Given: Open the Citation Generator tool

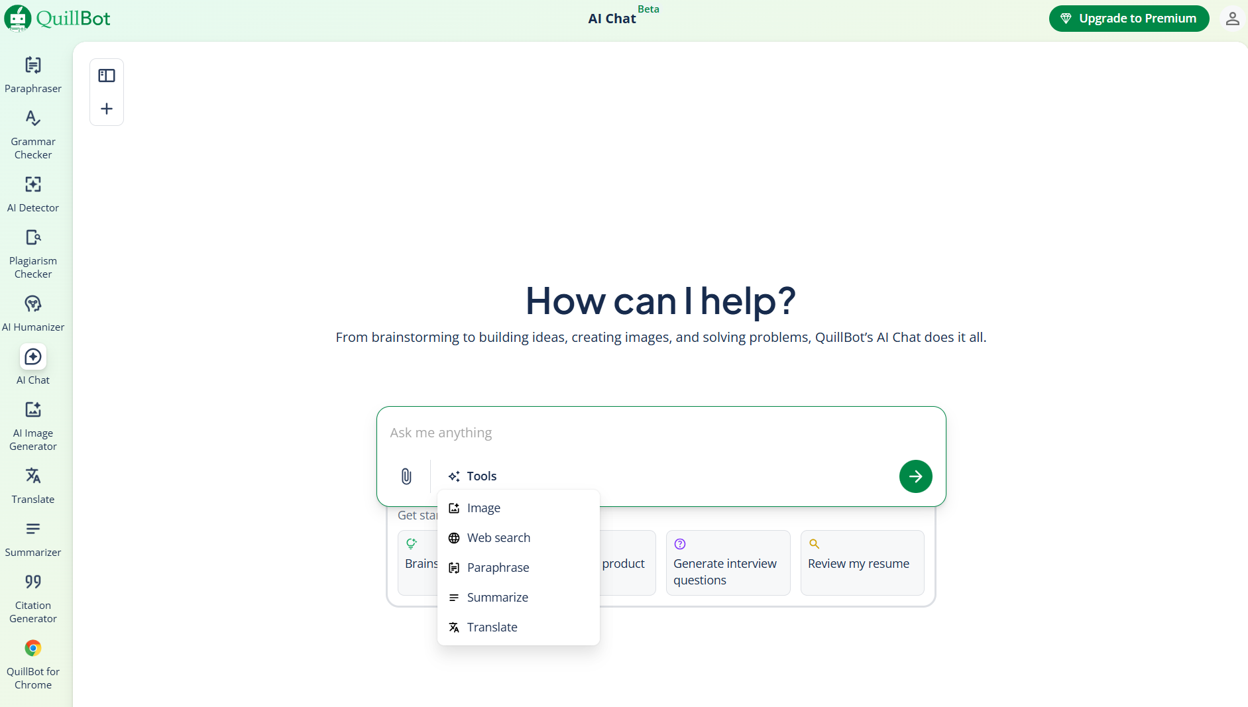Looking at the screenshot, I should click(32, 598).
